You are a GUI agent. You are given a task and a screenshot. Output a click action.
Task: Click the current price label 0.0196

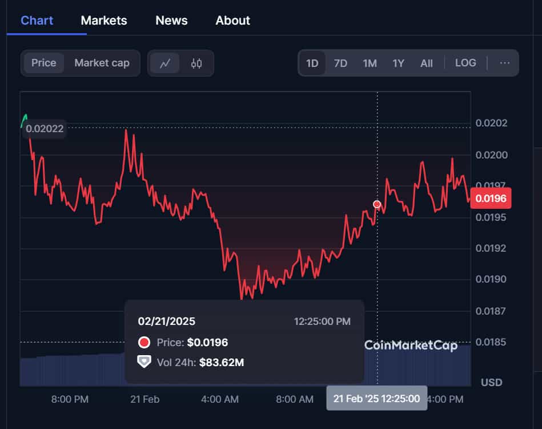[491, 199]
